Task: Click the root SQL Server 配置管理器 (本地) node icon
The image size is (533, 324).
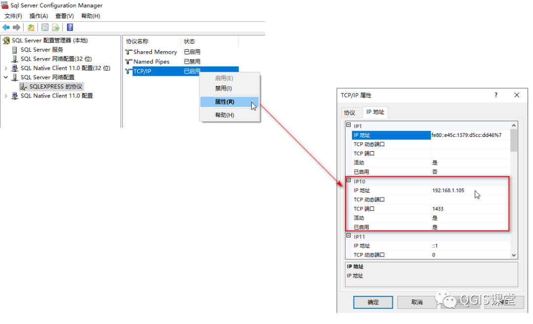Action: coord(6,41)
